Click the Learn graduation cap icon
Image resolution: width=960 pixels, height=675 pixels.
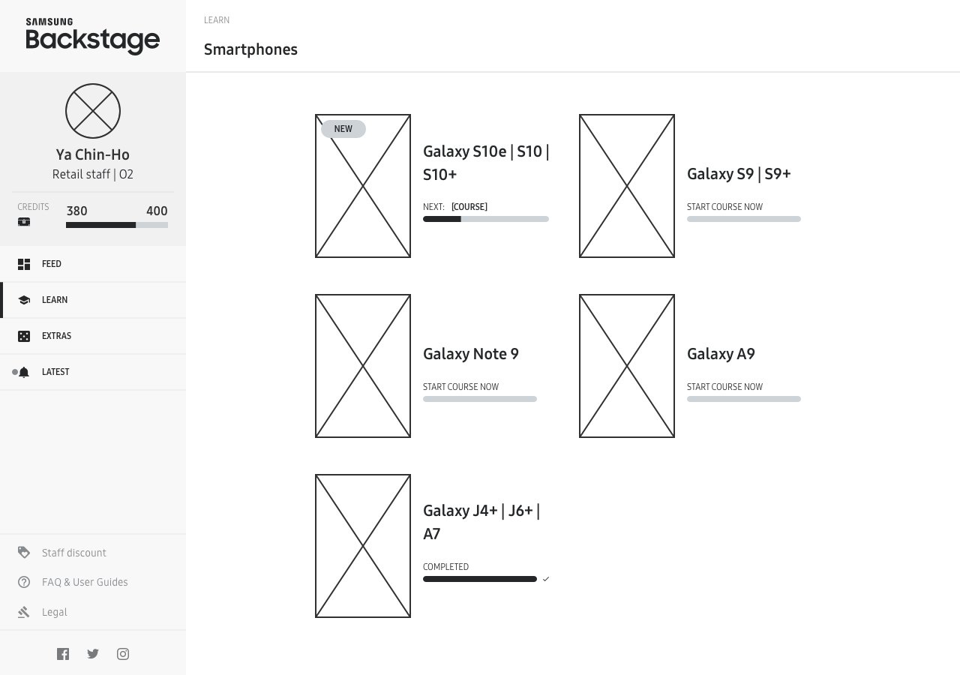coord(24,300)
